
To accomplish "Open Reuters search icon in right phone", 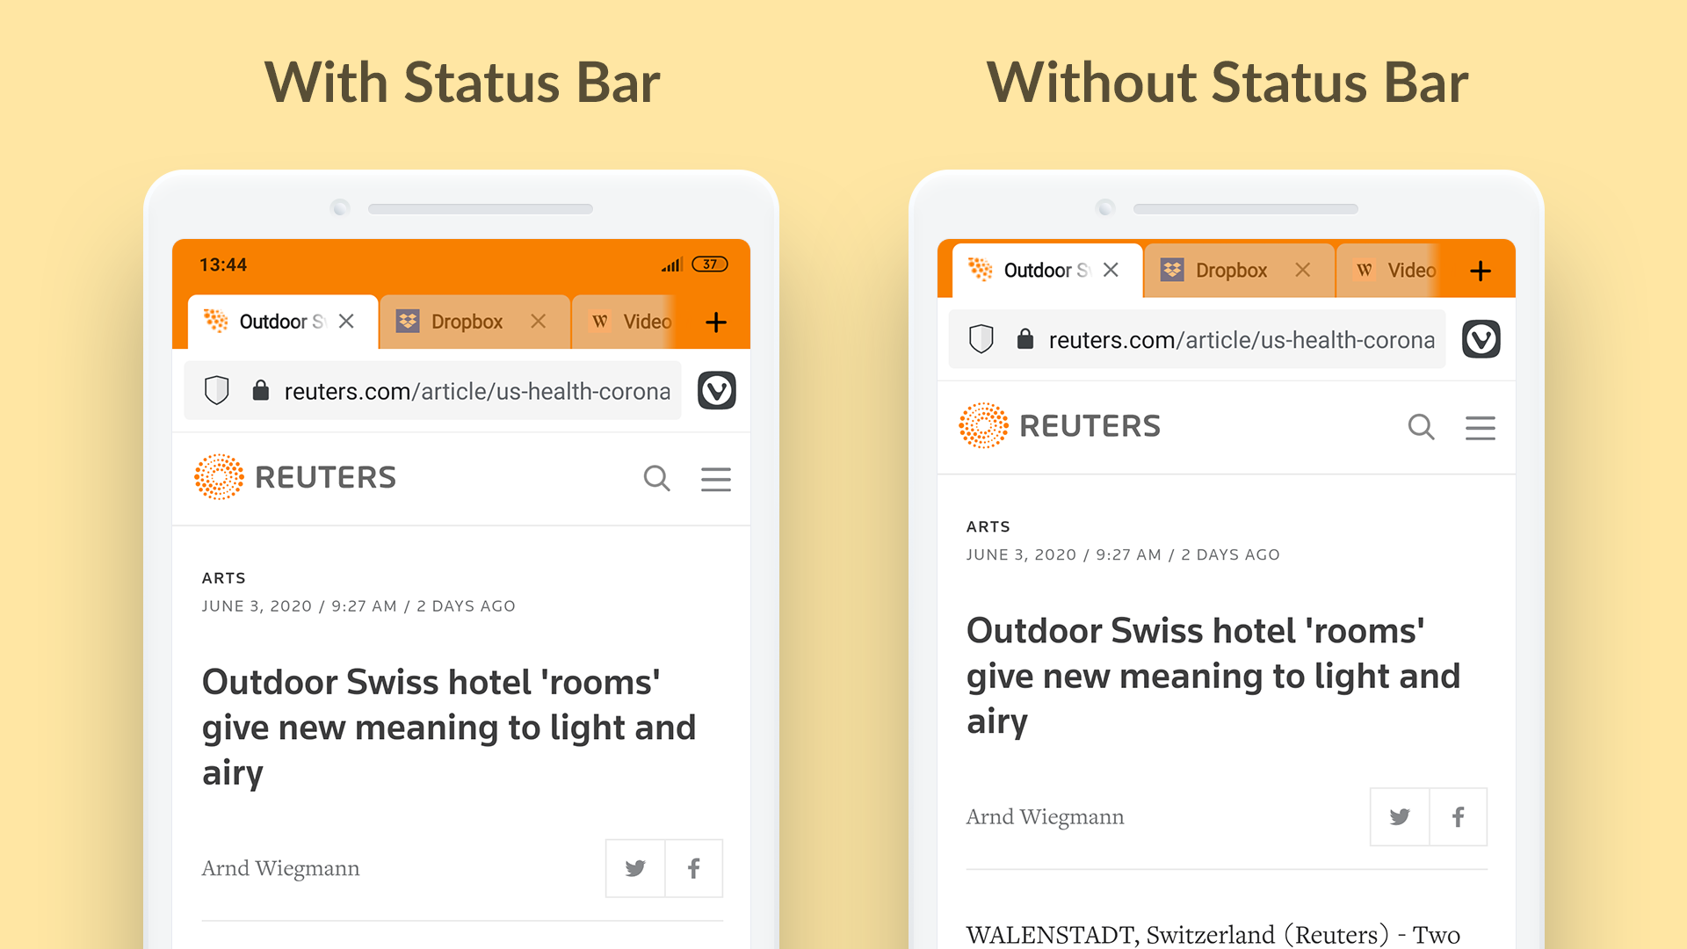I will [x=1422, y=427].
